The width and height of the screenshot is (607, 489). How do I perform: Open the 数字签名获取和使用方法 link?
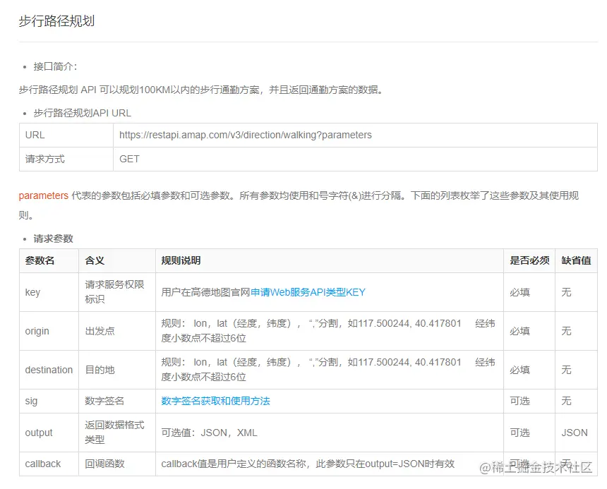pyautogui.click(x=215, y=401)
